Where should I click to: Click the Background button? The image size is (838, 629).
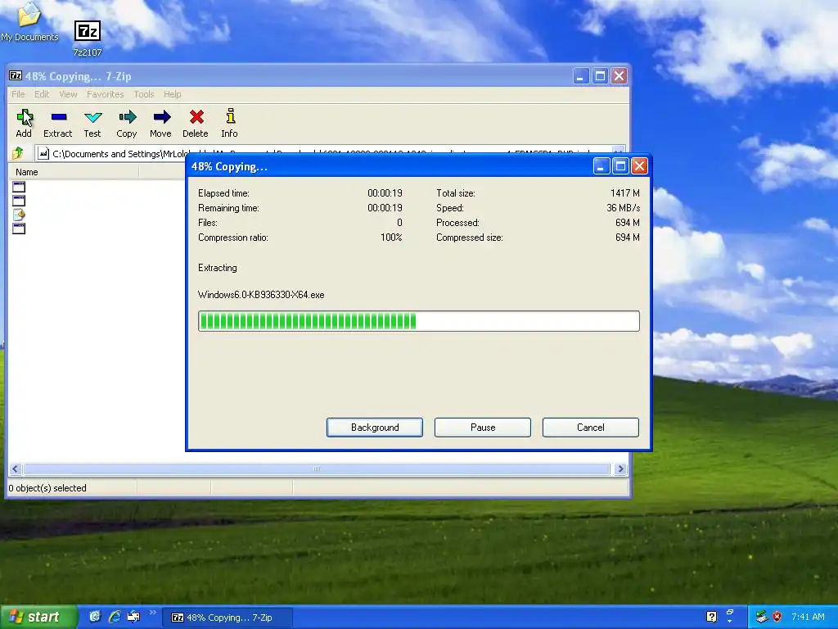(x=375, y=428)
